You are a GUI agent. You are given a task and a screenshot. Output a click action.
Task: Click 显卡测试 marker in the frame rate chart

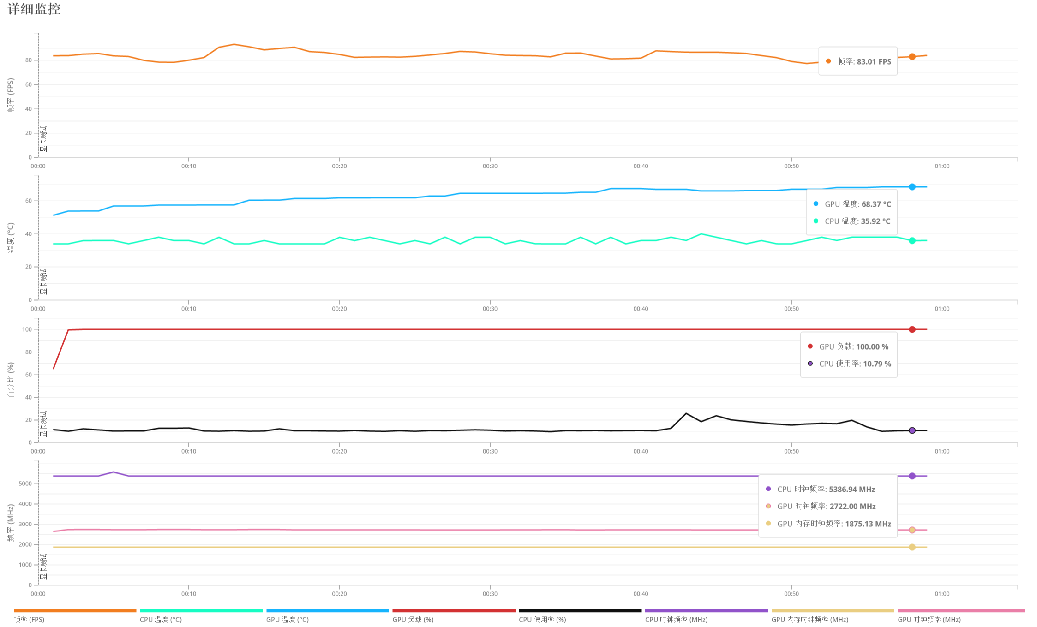(43, 138)
